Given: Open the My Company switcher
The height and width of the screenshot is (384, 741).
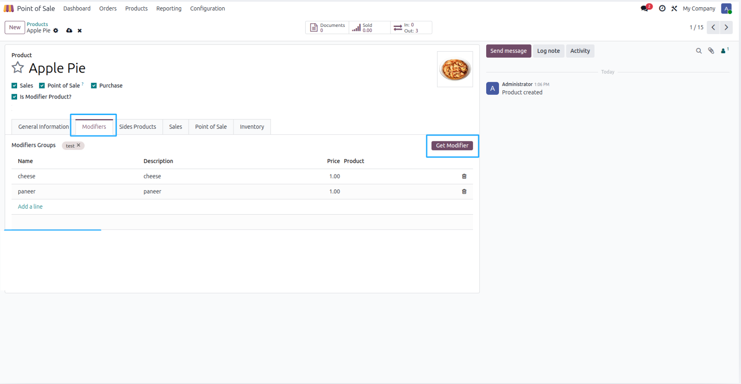Looking at the screenshot, I should coord(699,9).
